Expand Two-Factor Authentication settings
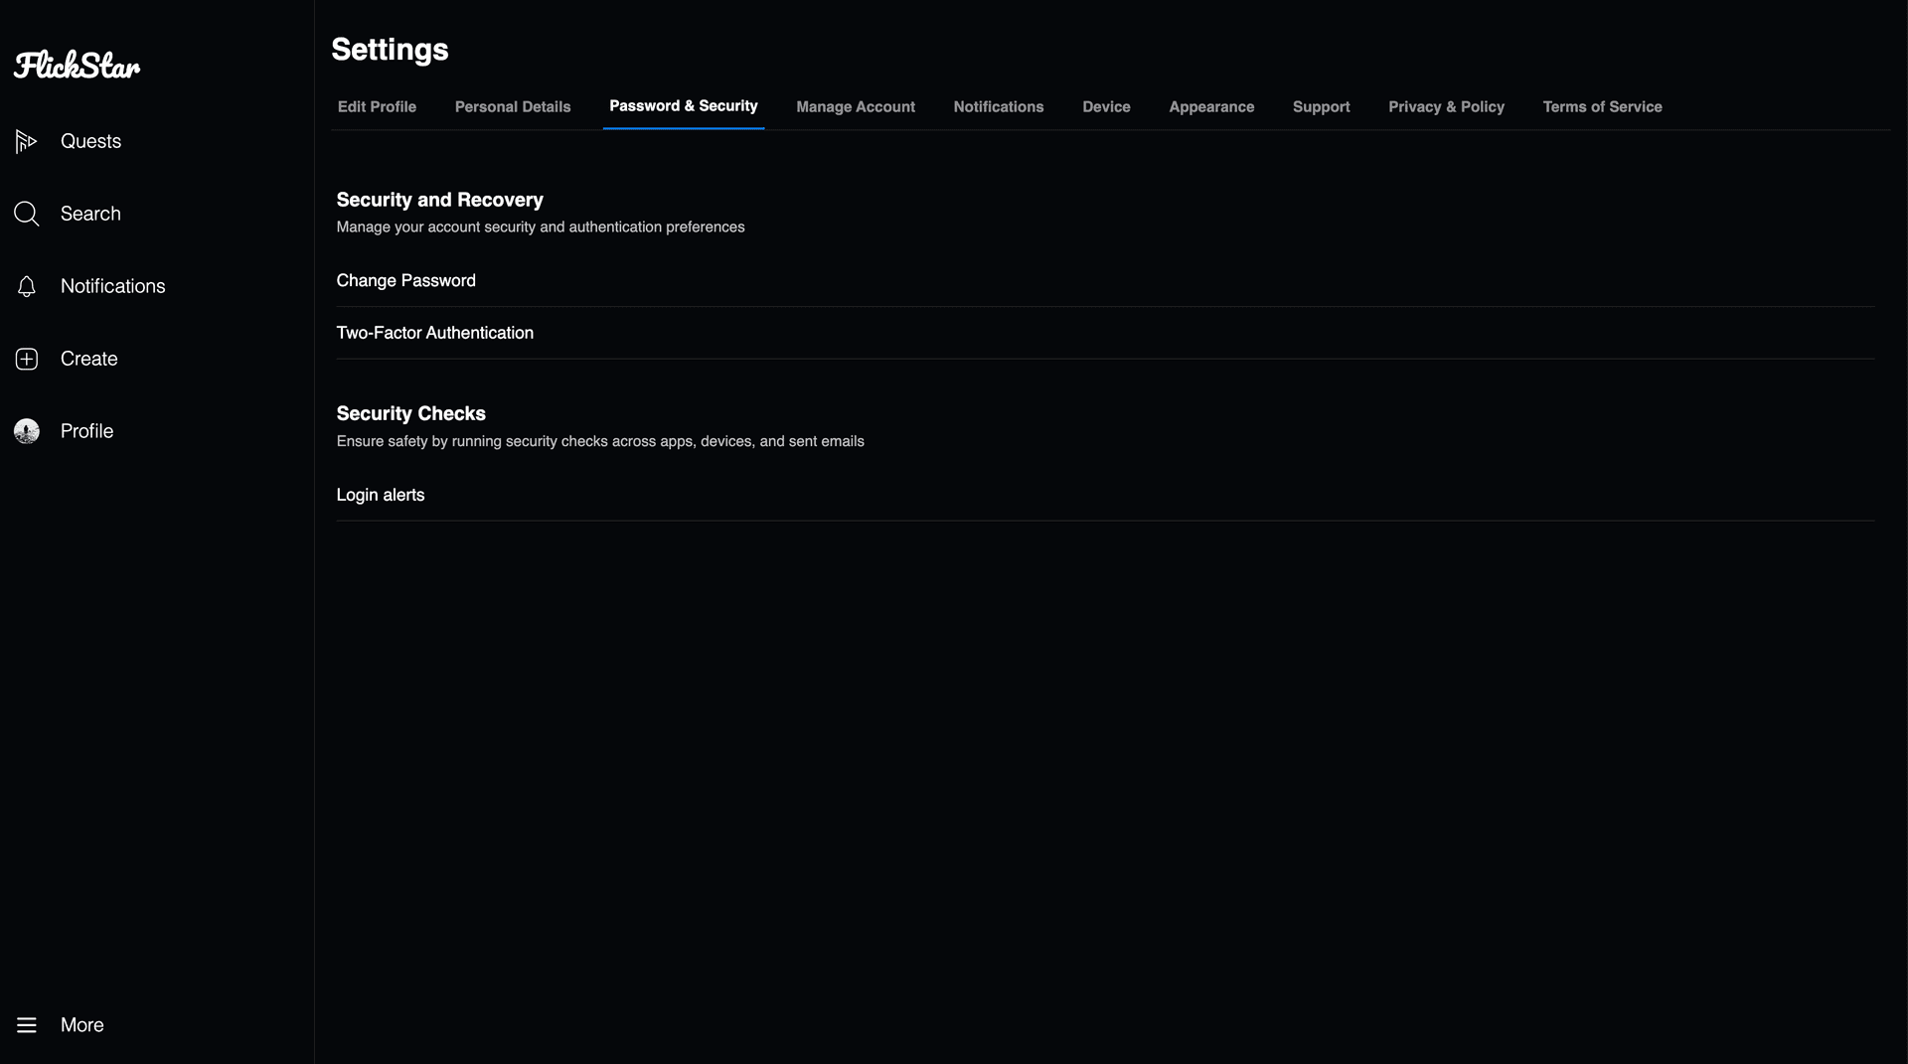 pyautogui.click(x=434, y=333)
